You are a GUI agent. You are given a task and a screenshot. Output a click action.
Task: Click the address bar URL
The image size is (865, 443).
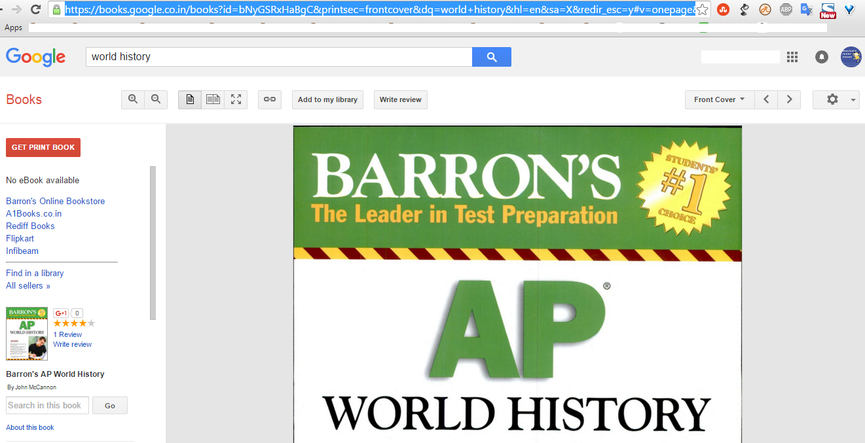380,9
